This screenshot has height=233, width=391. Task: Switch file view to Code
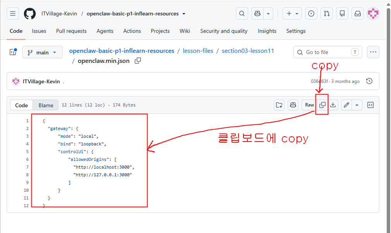click(x=21, y=105)
